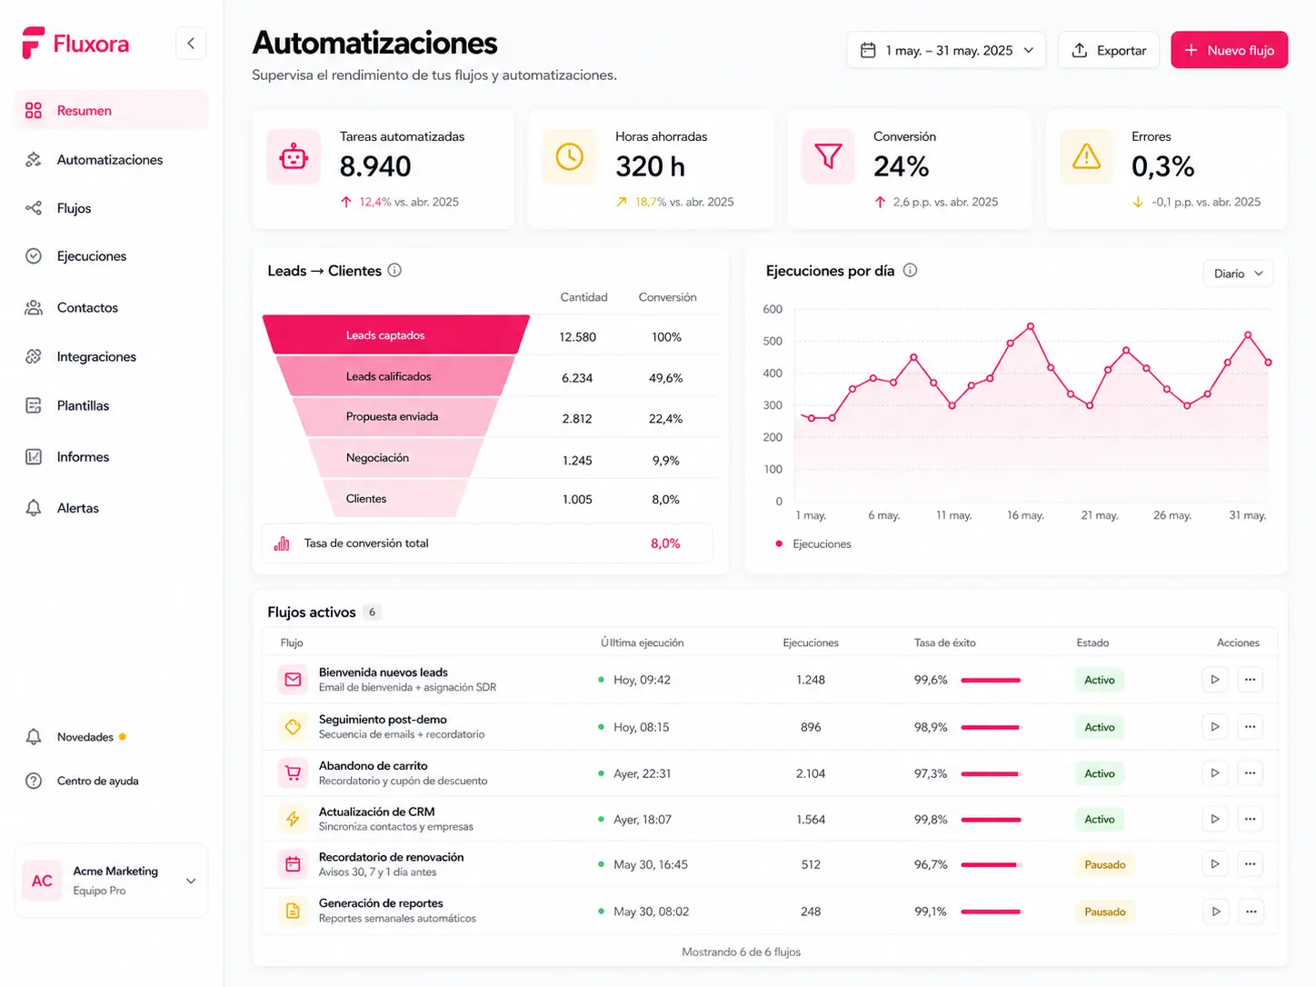Click the envelope icon of Bienvenida nuevos leads
Image resolution: width=1316 pixels, height=987 pixels.
pyautogui.click(x=293, y=679)
